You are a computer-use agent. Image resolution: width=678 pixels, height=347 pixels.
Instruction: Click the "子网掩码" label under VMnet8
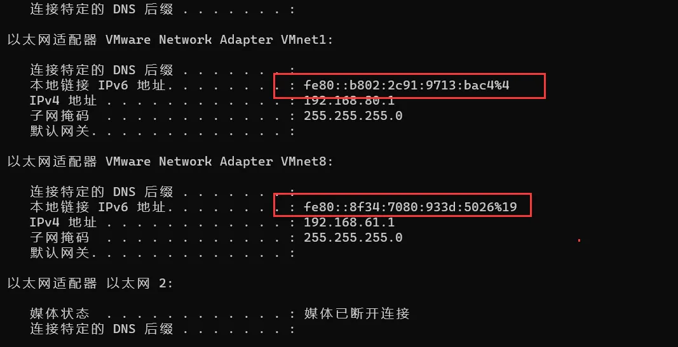click(60, 238)
